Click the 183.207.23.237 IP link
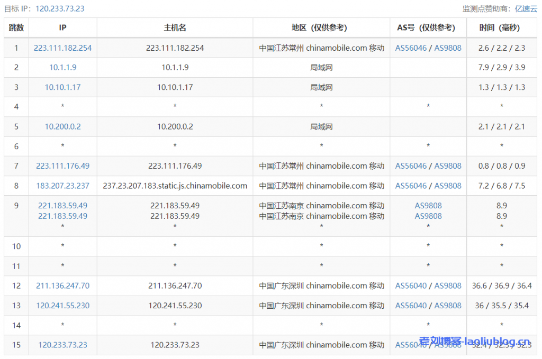This screenshot has height=359, width=542. click(x=62, y=186)
